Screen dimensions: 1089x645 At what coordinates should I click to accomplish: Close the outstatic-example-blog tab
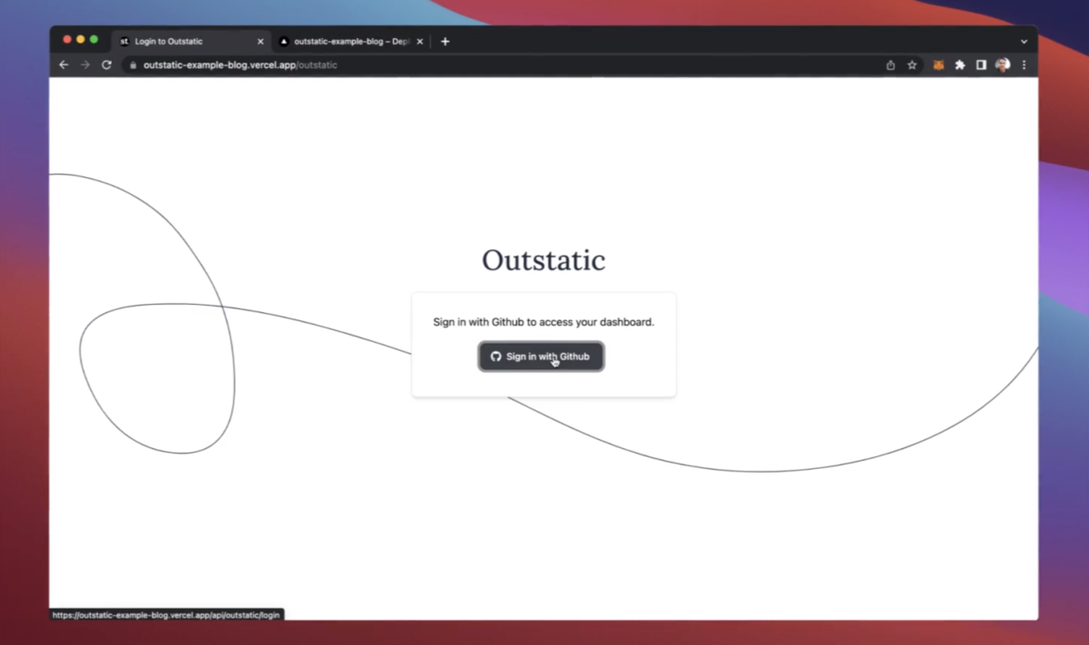point(419,41)
